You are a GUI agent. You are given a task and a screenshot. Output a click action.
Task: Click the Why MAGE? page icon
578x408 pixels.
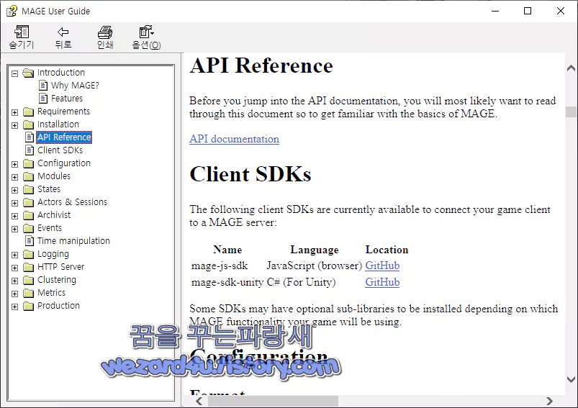tap(43, 86)
